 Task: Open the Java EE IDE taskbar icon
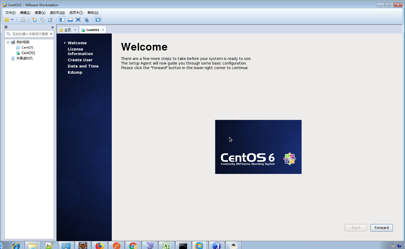pyautogui.click(x=83, y=246)
